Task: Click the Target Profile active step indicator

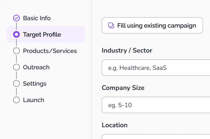Action: click(16, 34)
